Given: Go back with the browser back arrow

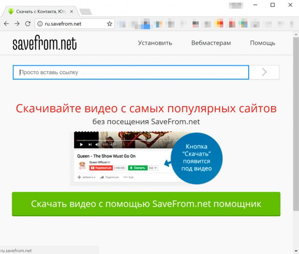Looking at the screenshot, I should click(7, 24).
